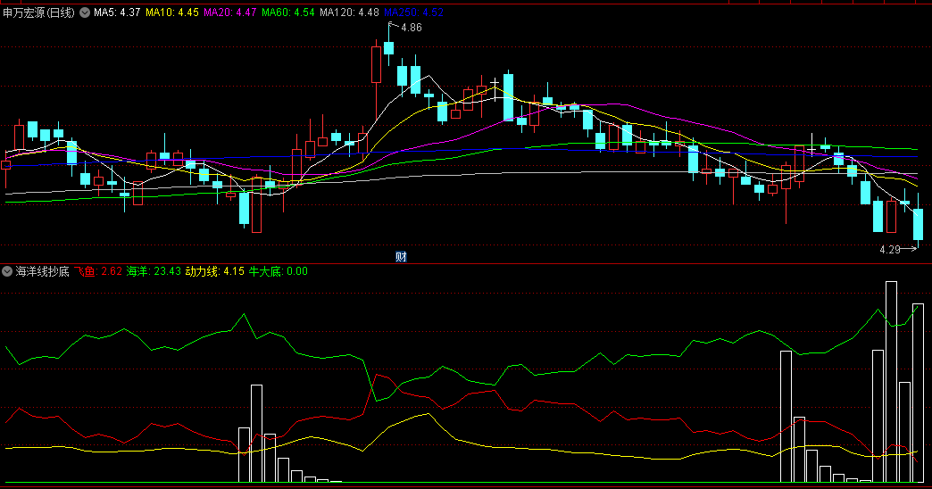Click the MA5: 4.37 label
932x489 pixels.
[x=117, y=12]
